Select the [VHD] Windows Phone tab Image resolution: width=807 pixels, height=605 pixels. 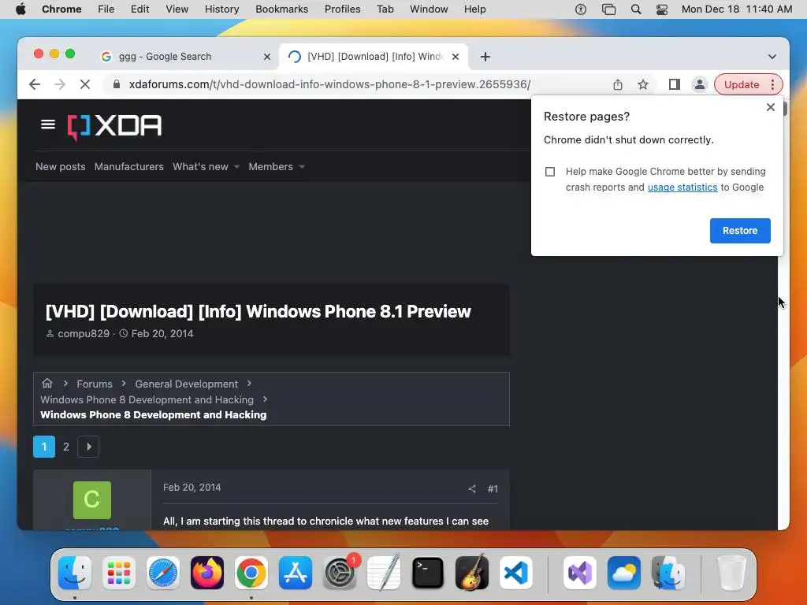(x=374, y=57)
